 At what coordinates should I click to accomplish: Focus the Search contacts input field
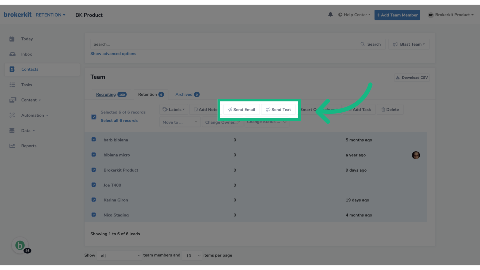click(x=223, y=44)
